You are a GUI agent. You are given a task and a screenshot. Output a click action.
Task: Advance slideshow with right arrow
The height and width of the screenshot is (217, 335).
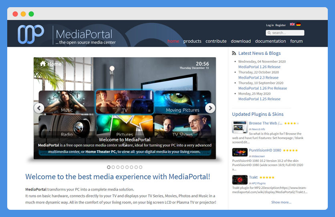[210, 108]
